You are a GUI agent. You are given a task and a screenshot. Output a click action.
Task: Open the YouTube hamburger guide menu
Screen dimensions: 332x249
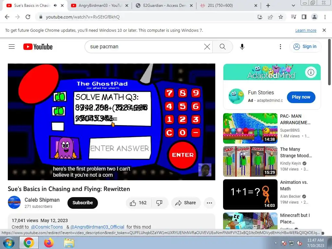12,47
